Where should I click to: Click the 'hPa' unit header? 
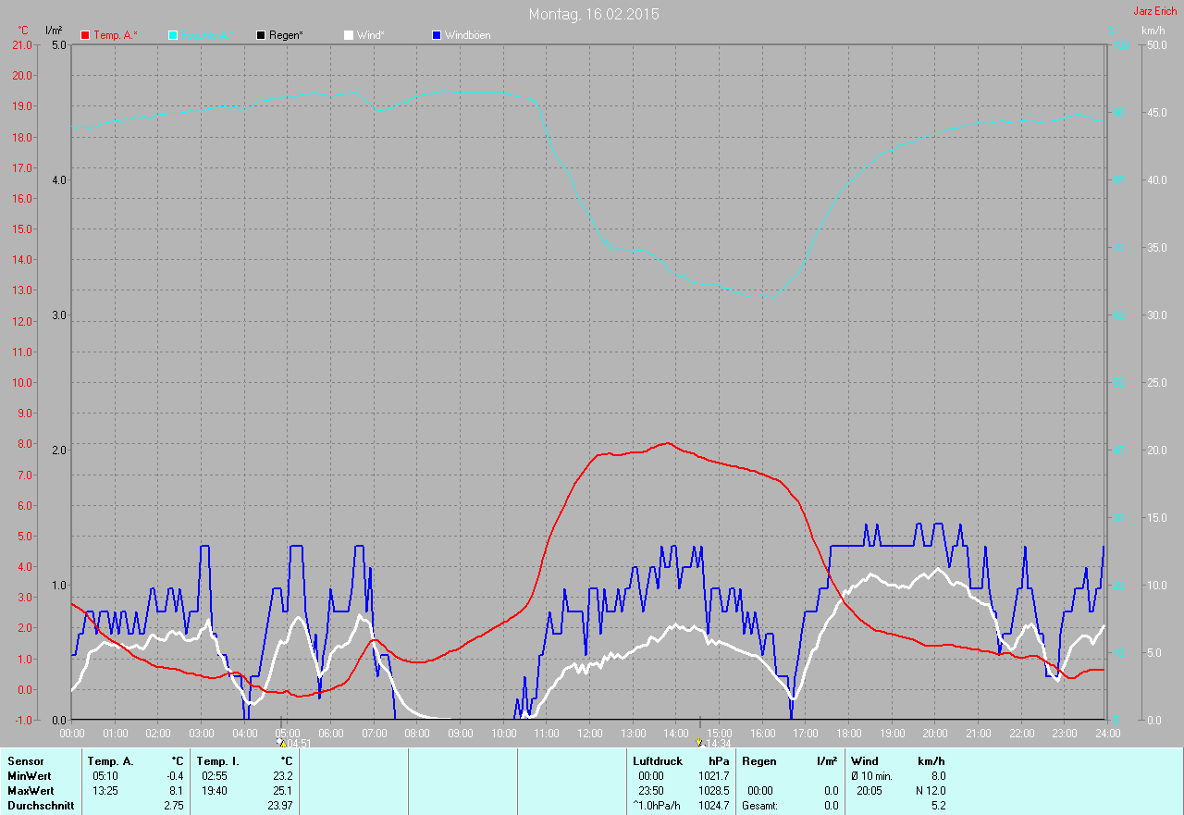click(720, 761)
